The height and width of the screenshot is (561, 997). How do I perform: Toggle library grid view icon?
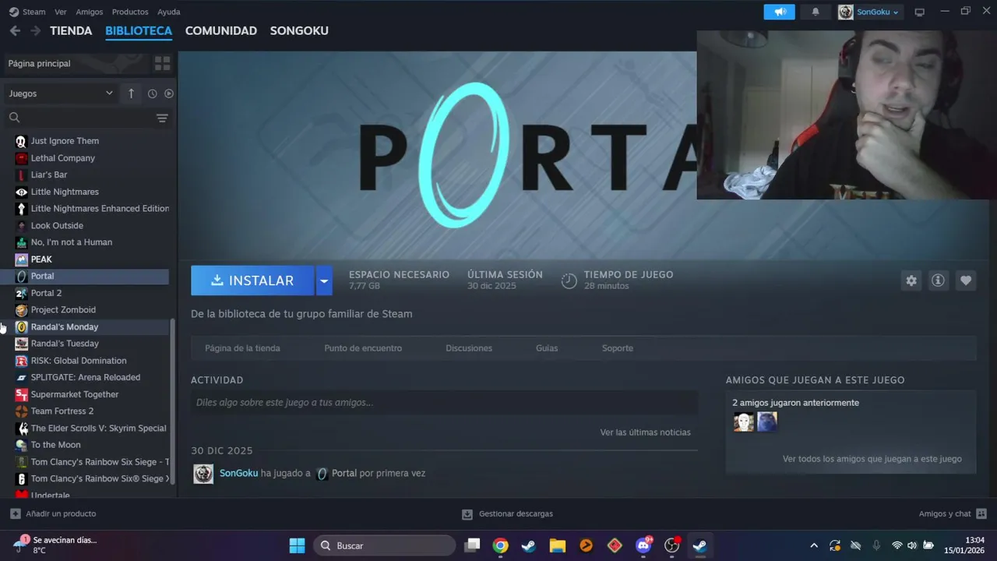[162, 63]
